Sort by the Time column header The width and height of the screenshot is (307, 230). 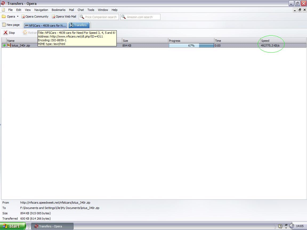pyautogui.click(x=237, y=41)
